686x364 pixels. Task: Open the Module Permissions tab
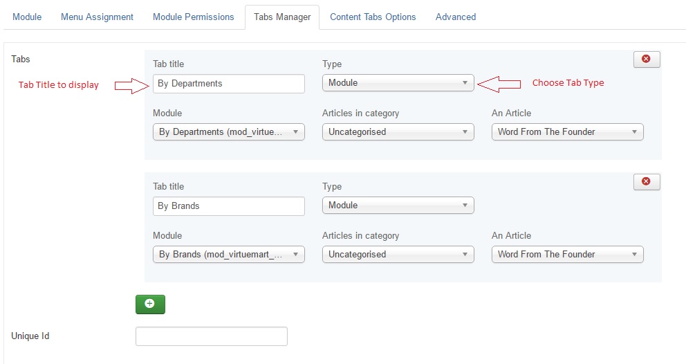tap(194, 17)
